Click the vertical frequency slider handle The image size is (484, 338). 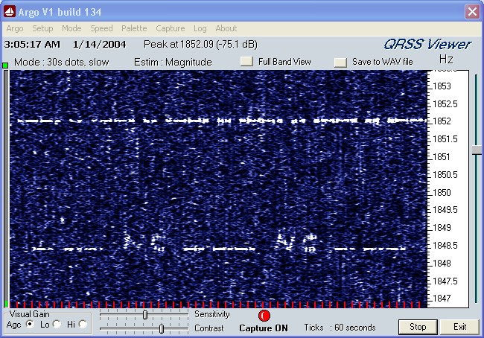[477, 150]
